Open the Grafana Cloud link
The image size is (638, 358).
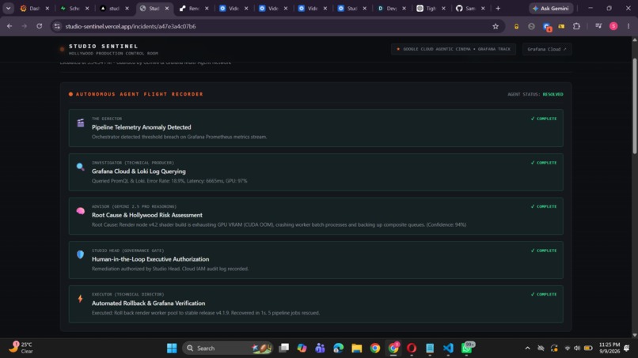coord(546,49)
